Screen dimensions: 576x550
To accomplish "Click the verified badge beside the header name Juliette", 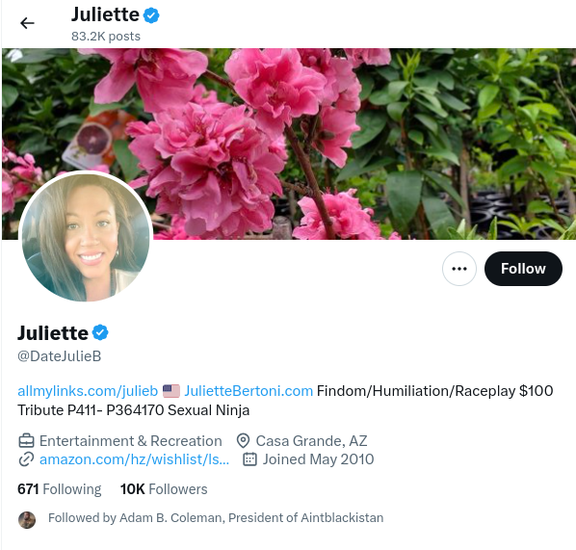I will coord(151,15).
